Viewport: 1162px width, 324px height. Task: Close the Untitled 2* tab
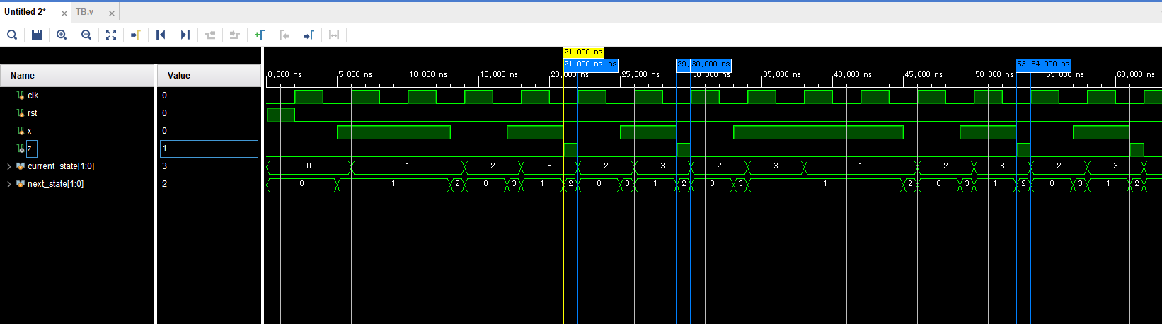coord(64,13)
